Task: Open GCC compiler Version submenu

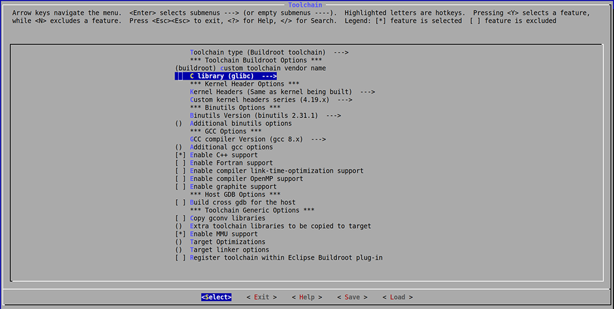Action: click(258, 139)
